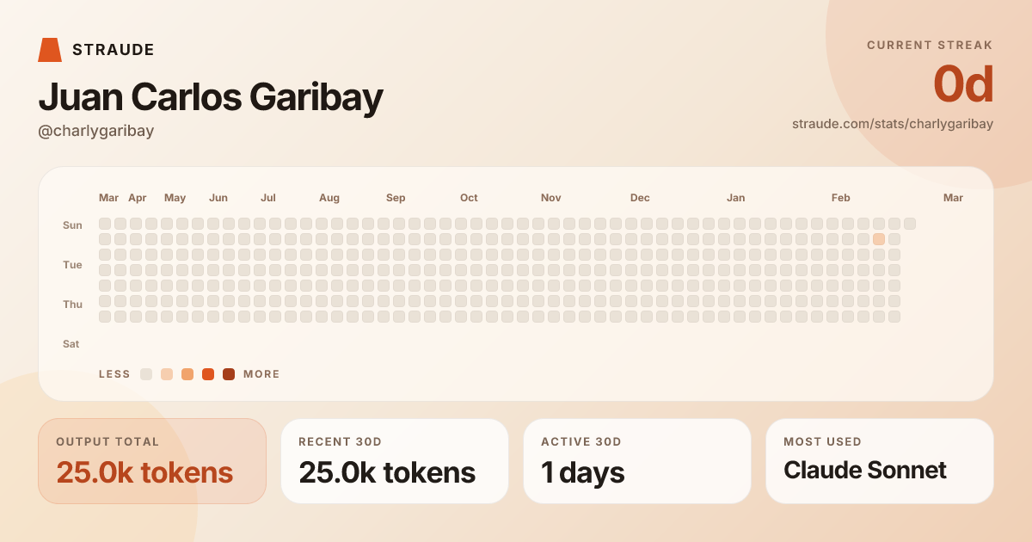1032x542 pixels.
Task: Click the Active 30D stat card
Action: click(x=637, y=460)
